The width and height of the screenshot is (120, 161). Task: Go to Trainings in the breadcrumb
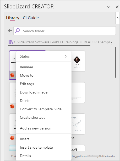(x=71, y=42)
